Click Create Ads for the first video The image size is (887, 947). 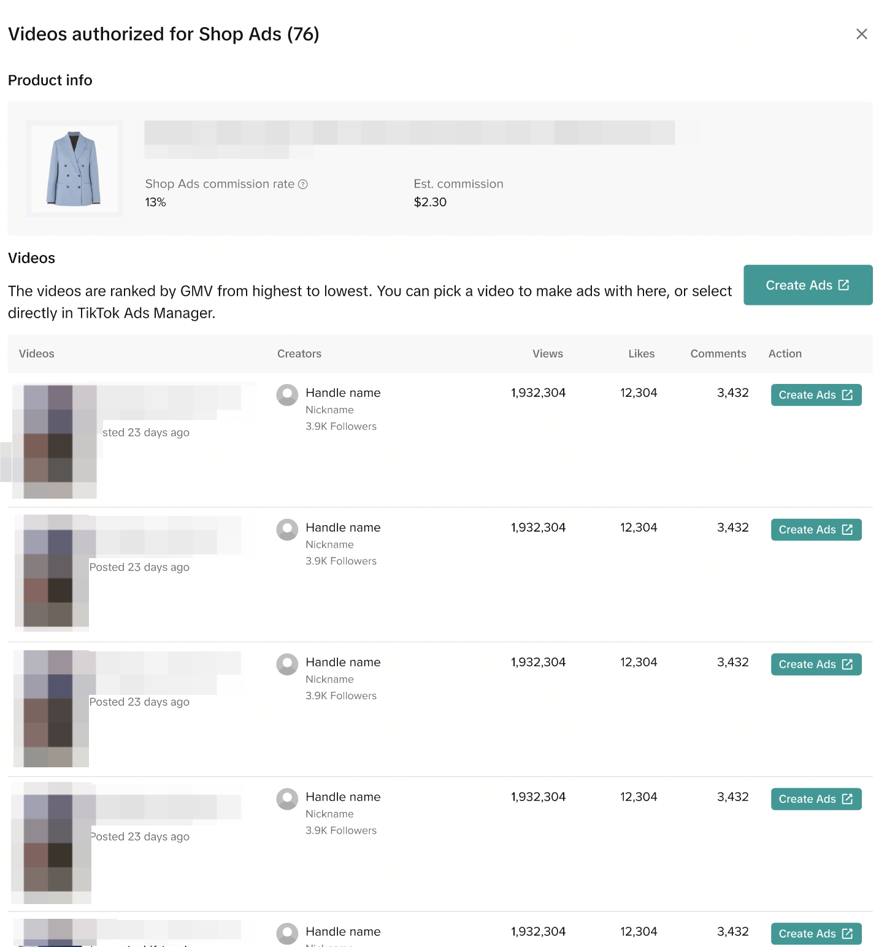click(x=816, y=395)
